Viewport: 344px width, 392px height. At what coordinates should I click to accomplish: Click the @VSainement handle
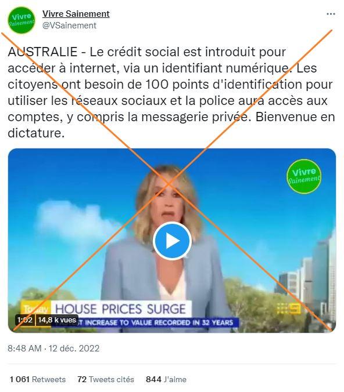69,26
